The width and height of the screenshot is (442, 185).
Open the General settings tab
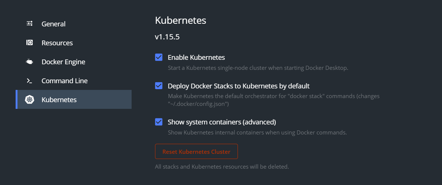click(x=73, y=24)
